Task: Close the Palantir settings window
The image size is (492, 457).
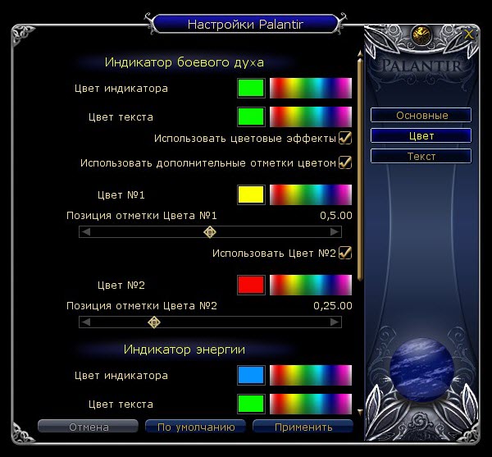Action: [468, 34]
